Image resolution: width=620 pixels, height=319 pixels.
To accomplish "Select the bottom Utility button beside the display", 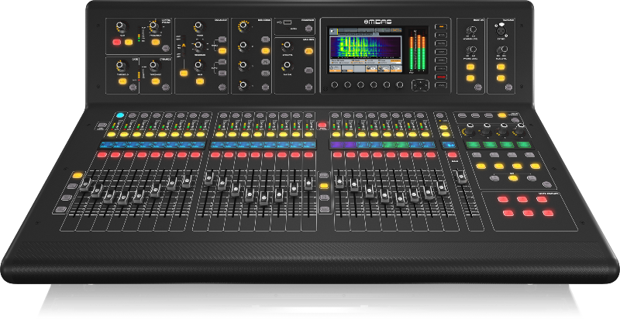I will coord(441,85).
